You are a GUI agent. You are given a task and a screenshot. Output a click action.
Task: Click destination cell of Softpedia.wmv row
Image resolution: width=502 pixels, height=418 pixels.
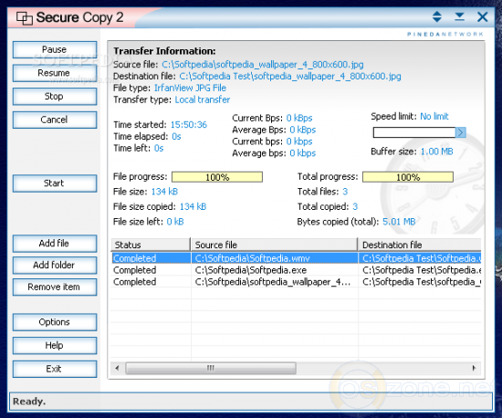tap(420, 258)
